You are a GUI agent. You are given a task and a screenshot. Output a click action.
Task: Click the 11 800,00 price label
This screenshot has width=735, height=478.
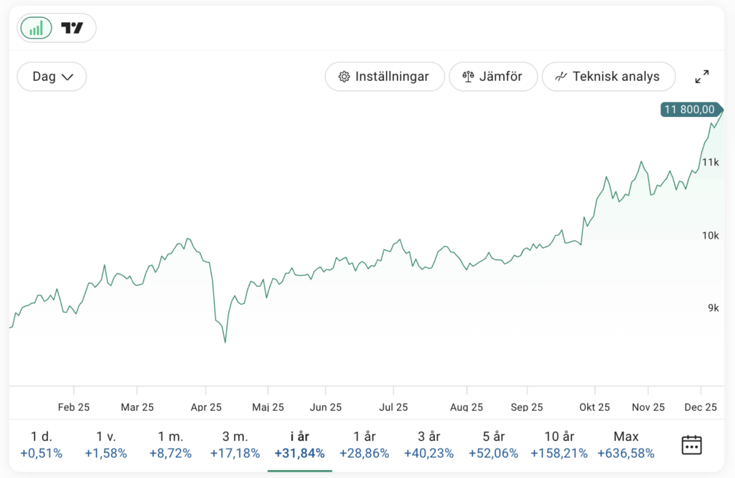[689, 110]
